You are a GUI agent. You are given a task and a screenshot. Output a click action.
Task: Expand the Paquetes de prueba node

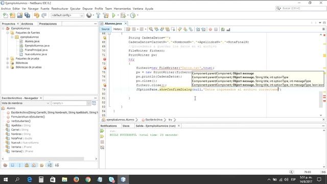tap(8, 59)
